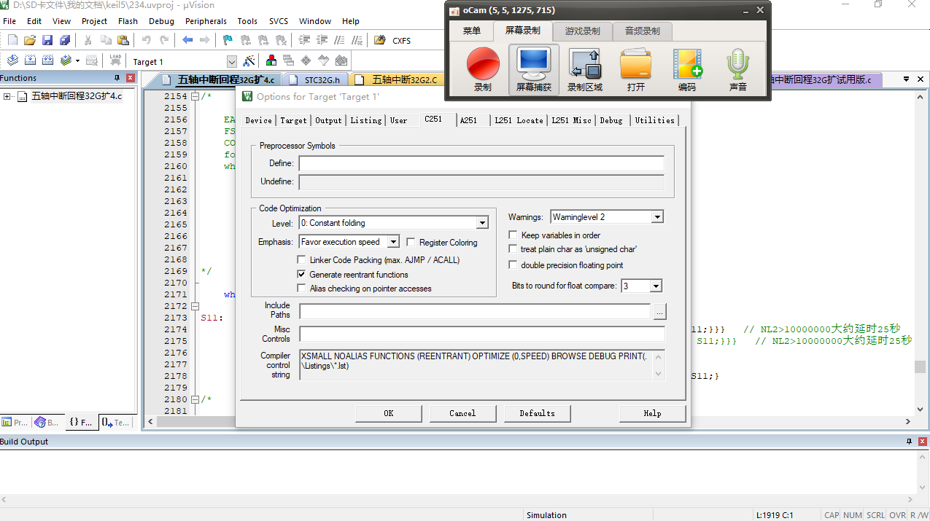Insert a bookmark with the flag icon
Screen dimensions: 930x521
228,40
